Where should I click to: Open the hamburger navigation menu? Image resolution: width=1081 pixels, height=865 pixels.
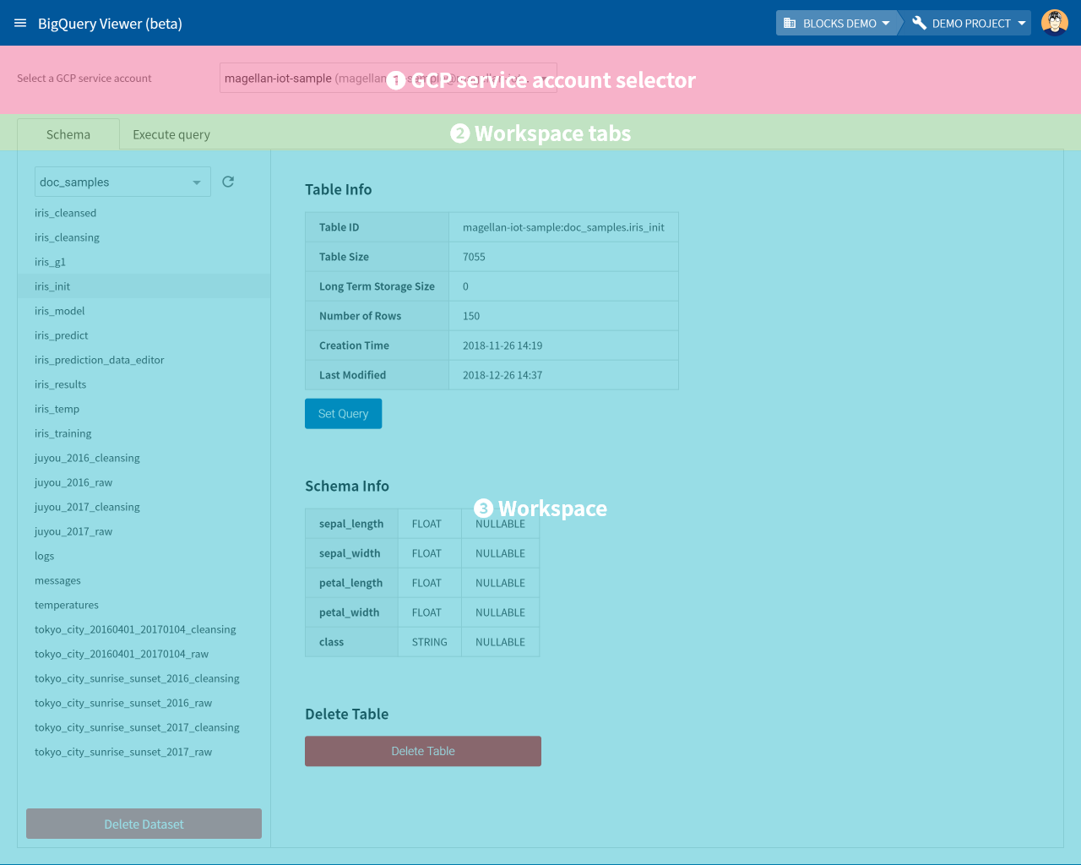pos(20,23)
